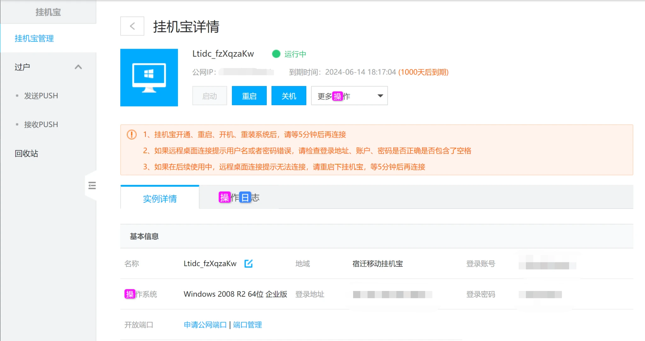Click the Windows monitor instance icon

point(149,77)
